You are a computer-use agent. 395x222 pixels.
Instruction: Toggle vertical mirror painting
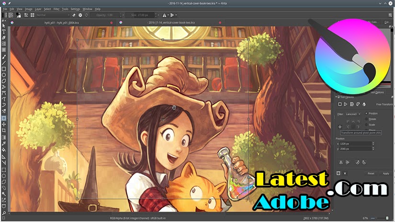(172, 15)
